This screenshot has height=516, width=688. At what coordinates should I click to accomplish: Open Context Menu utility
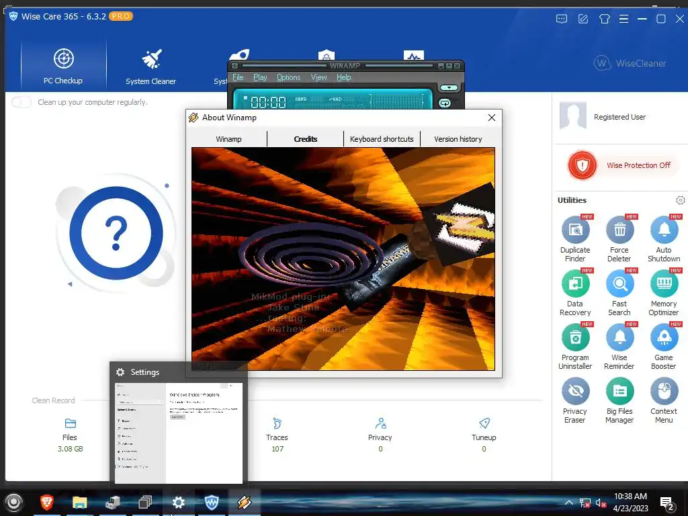(x=664, y=400)
